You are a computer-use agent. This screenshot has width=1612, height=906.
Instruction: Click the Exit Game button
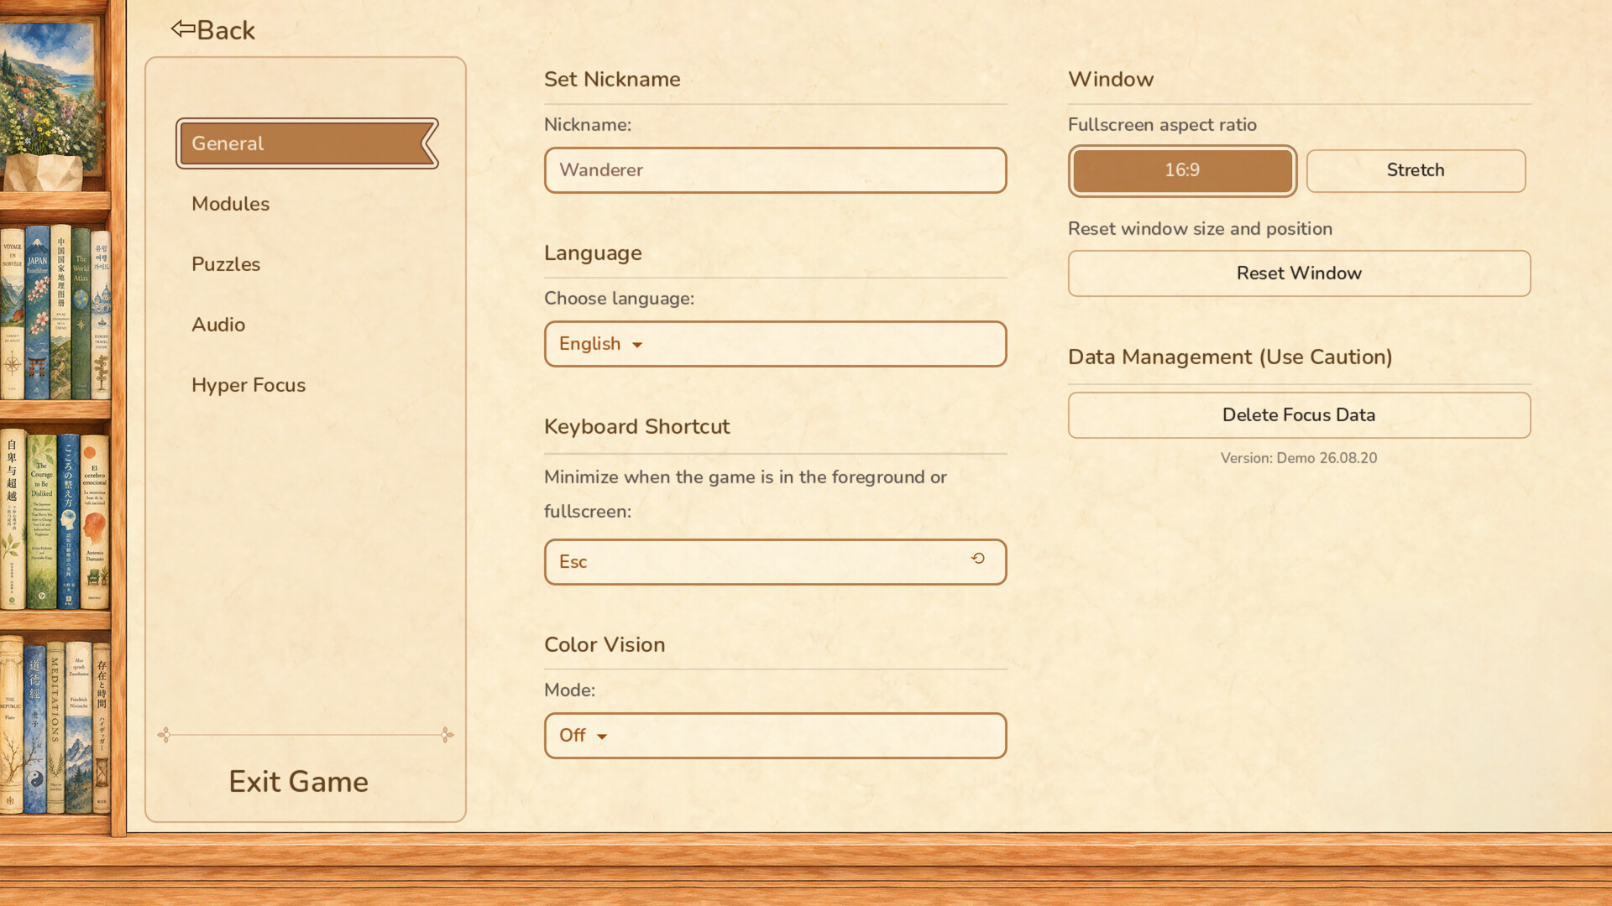tap(299, 782)
